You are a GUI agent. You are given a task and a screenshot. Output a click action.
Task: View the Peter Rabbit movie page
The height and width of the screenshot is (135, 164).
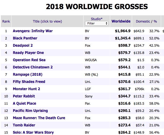pos(24,96)
